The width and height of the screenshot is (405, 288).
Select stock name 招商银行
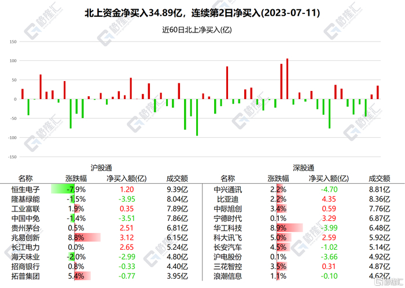coord(25,266)
